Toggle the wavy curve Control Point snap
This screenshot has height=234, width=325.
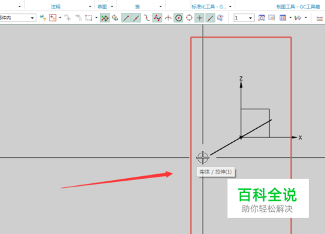(x=147, y=18)
